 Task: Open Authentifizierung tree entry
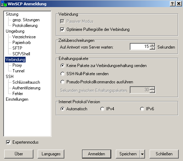click(26, 88)
